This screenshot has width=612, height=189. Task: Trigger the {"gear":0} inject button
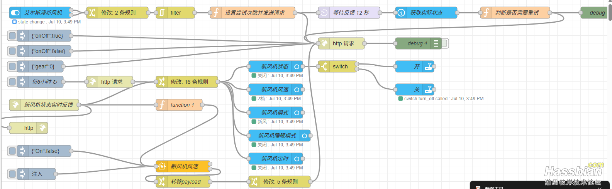[x=12, y=66]
